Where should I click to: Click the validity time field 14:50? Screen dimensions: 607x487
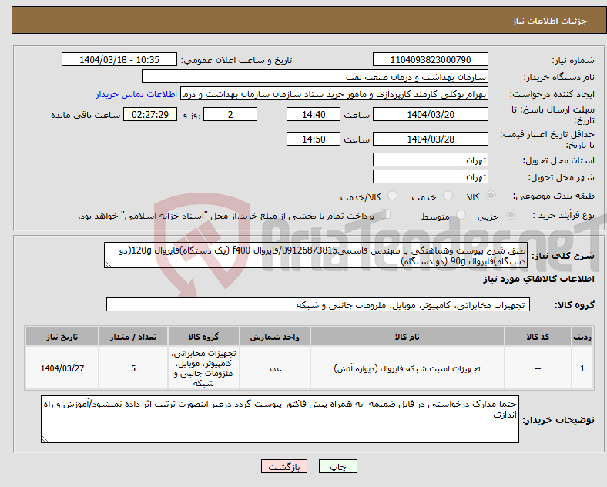[x=314, y=139]
